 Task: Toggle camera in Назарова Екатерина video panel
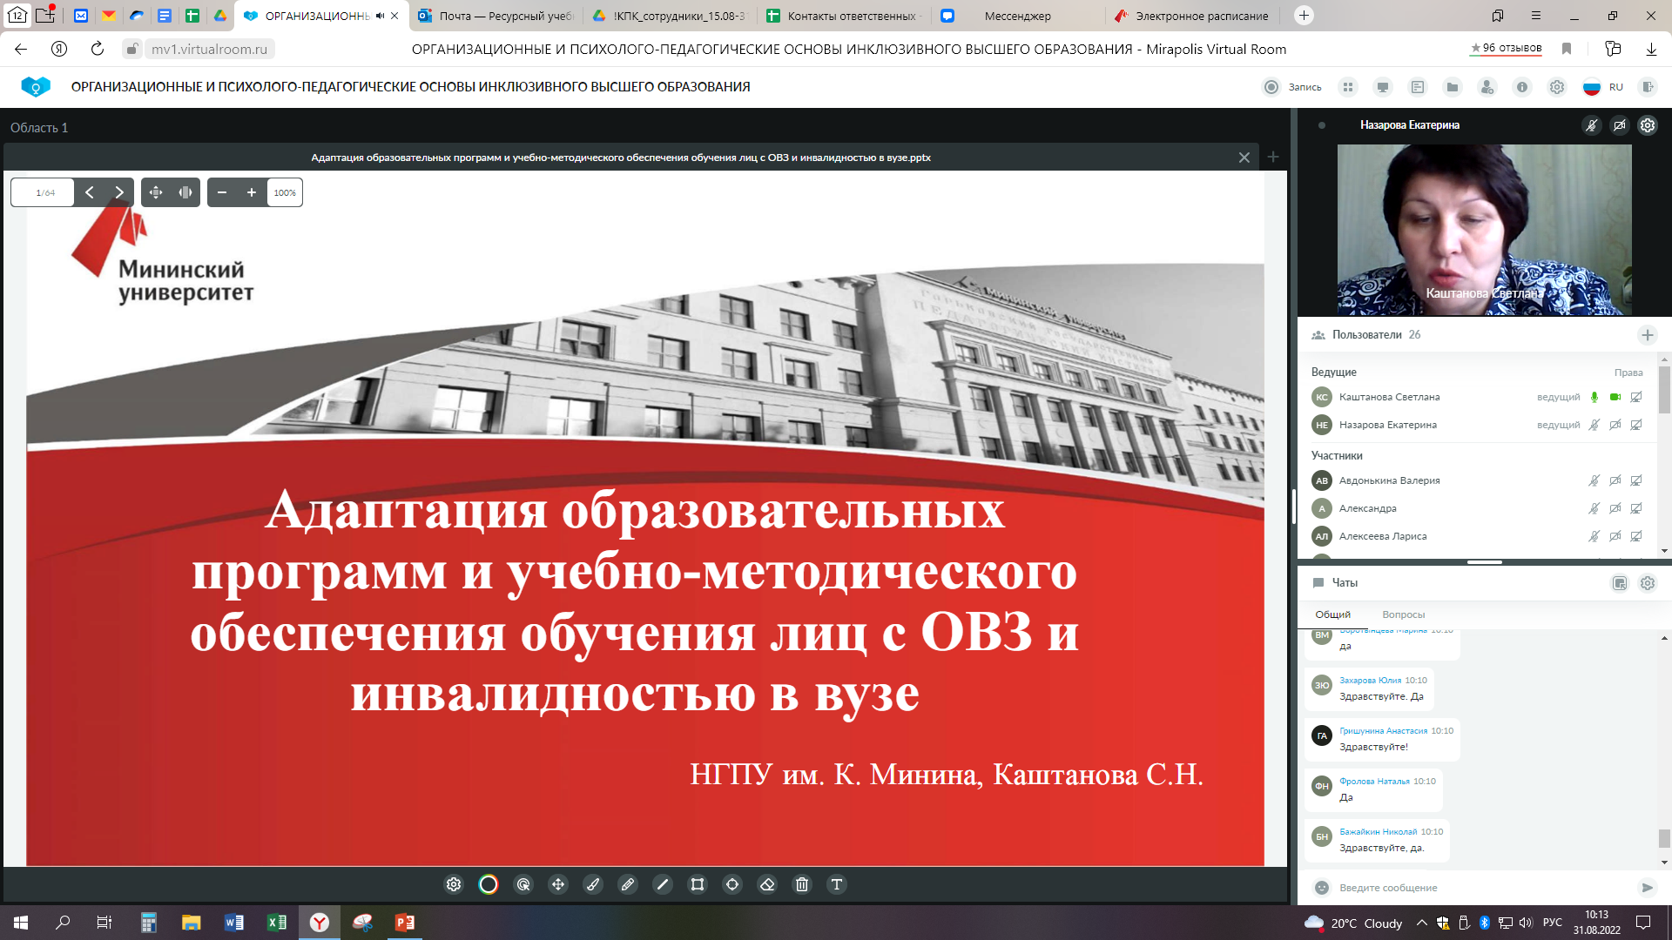click(1620, 125)
